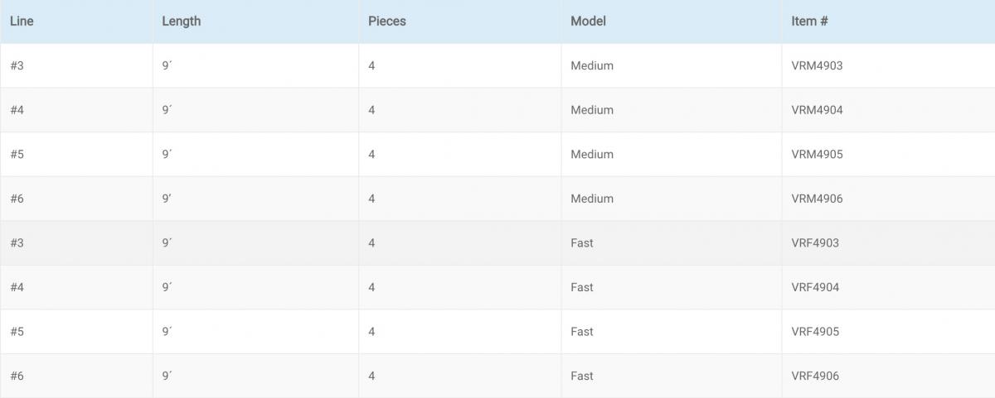Click Fast in the VRF4906 row
This screenshot has height=398, width=995.
(x=582, y=376)
